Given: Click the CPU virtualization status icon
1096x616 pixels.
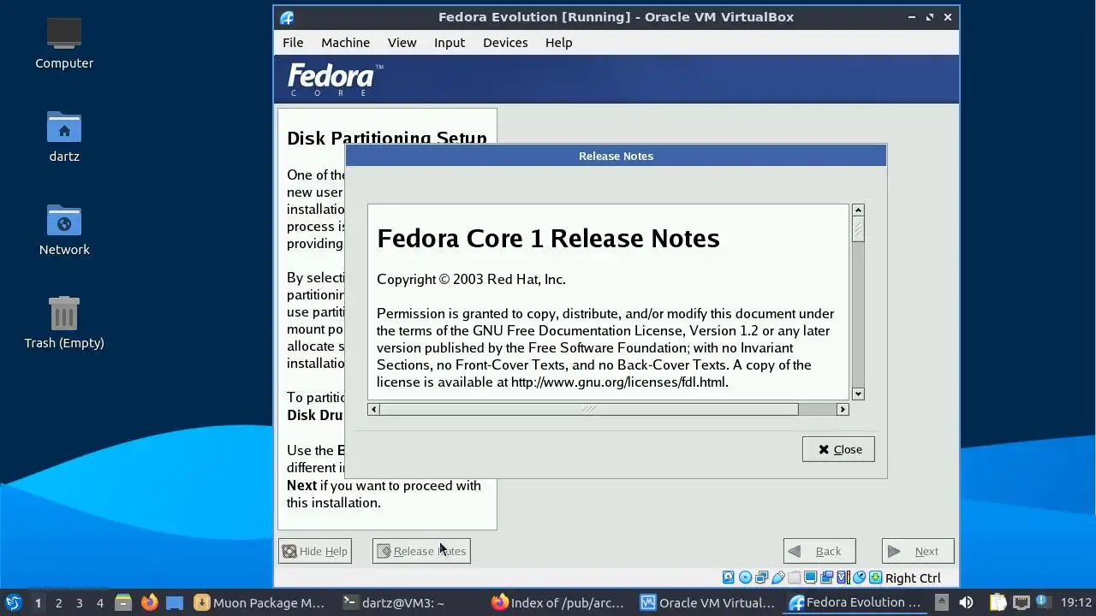Looking at the screenshot, I should coord(843,577).
